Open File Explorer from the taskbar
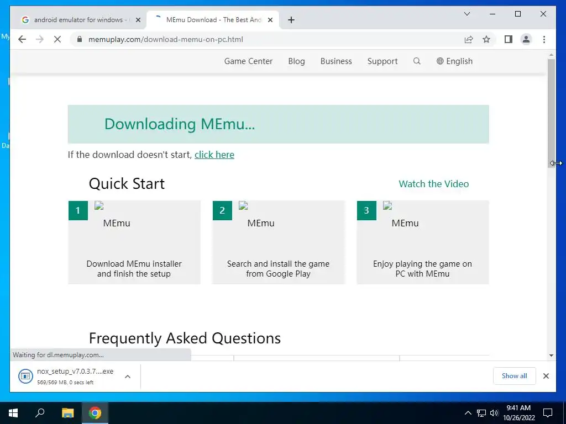This screenshot has height=424, width=566. click(67, 413)
